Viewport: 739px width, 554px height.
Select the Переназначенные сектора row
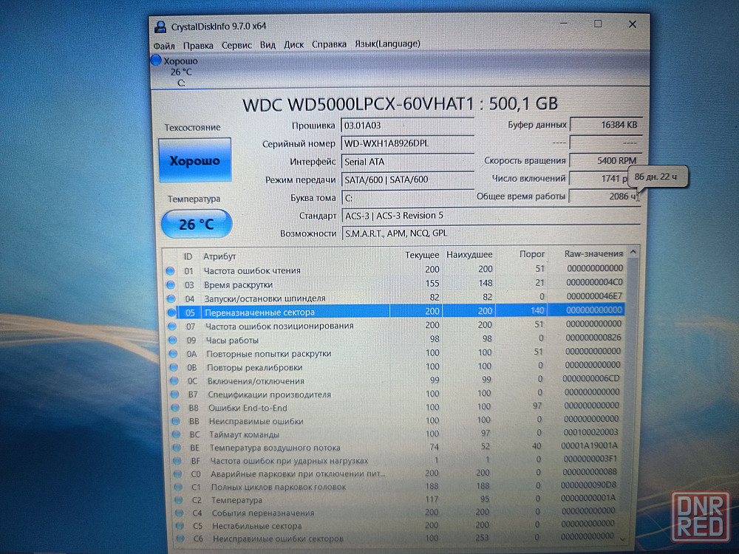(x=296, y=312)
